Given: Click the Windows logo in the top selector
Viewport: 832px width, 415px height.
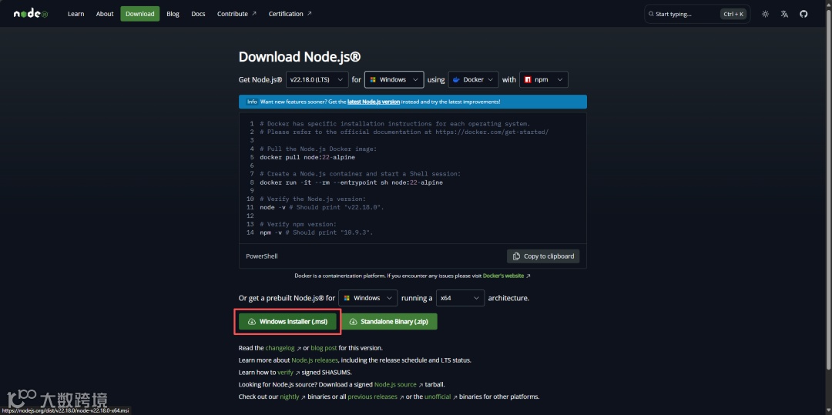Looking at the screenshot, I should 373,79.
